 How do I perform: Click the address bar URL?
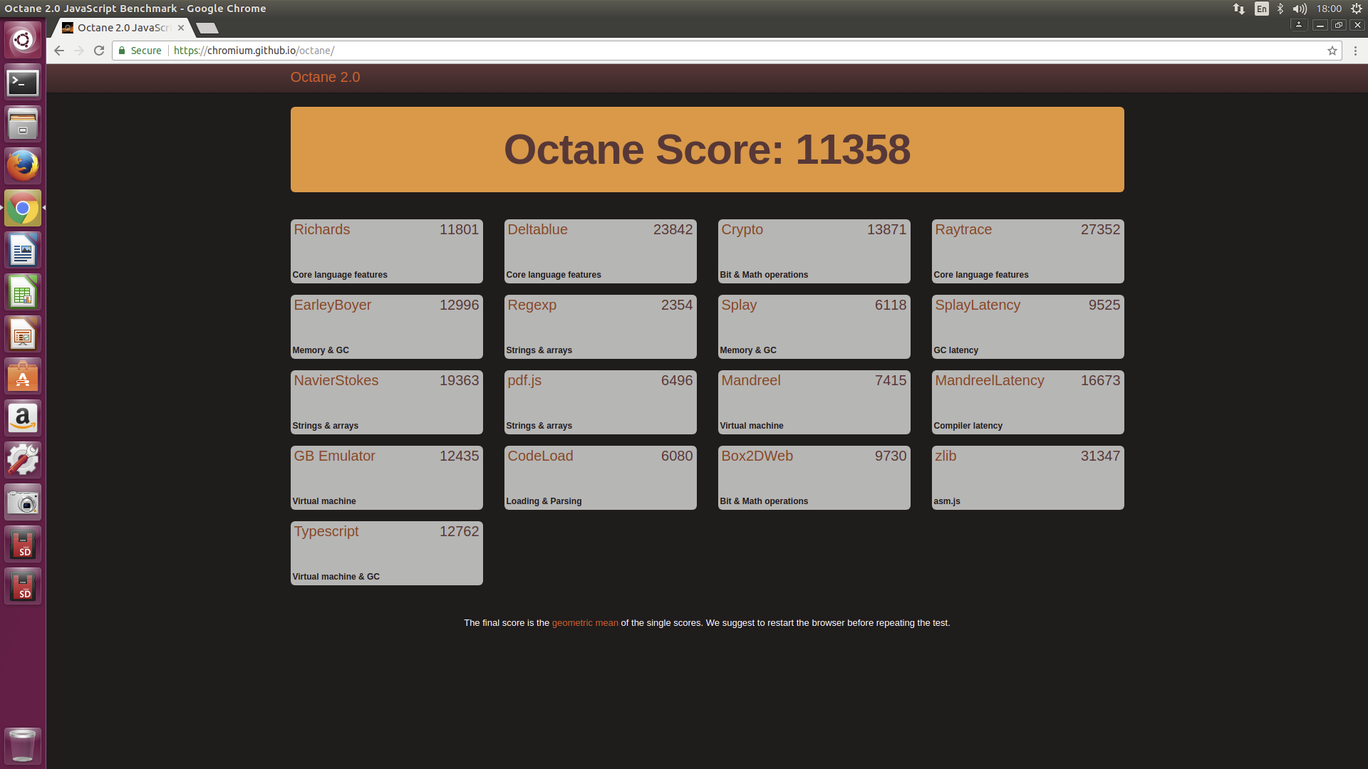pos(254,51)
